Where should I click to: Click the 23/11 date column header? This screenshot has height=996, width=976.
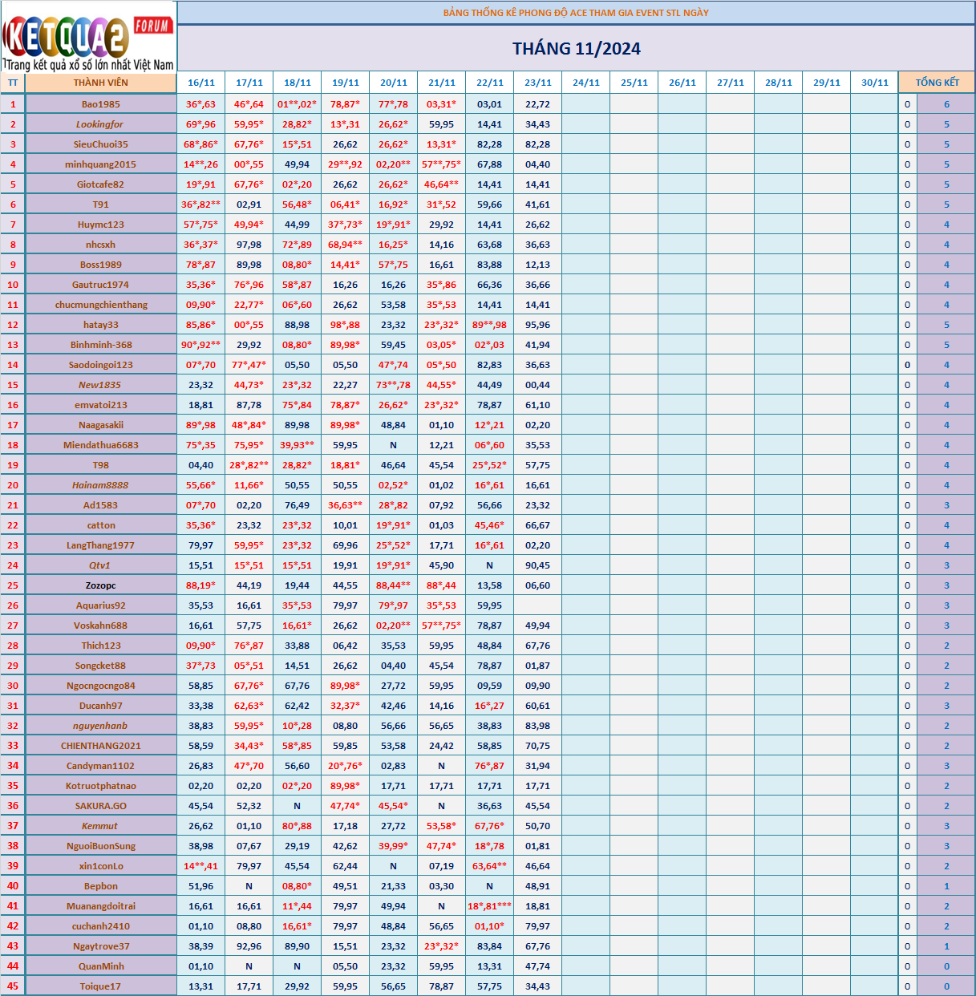(538, 83)
